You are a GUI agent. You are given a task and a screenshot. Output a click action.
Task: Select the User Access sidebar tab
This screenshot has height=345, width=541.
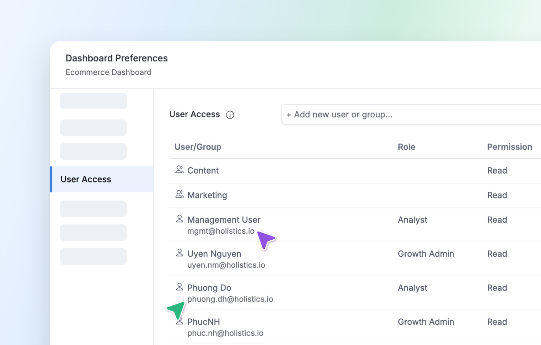click(x=86, y=179)
